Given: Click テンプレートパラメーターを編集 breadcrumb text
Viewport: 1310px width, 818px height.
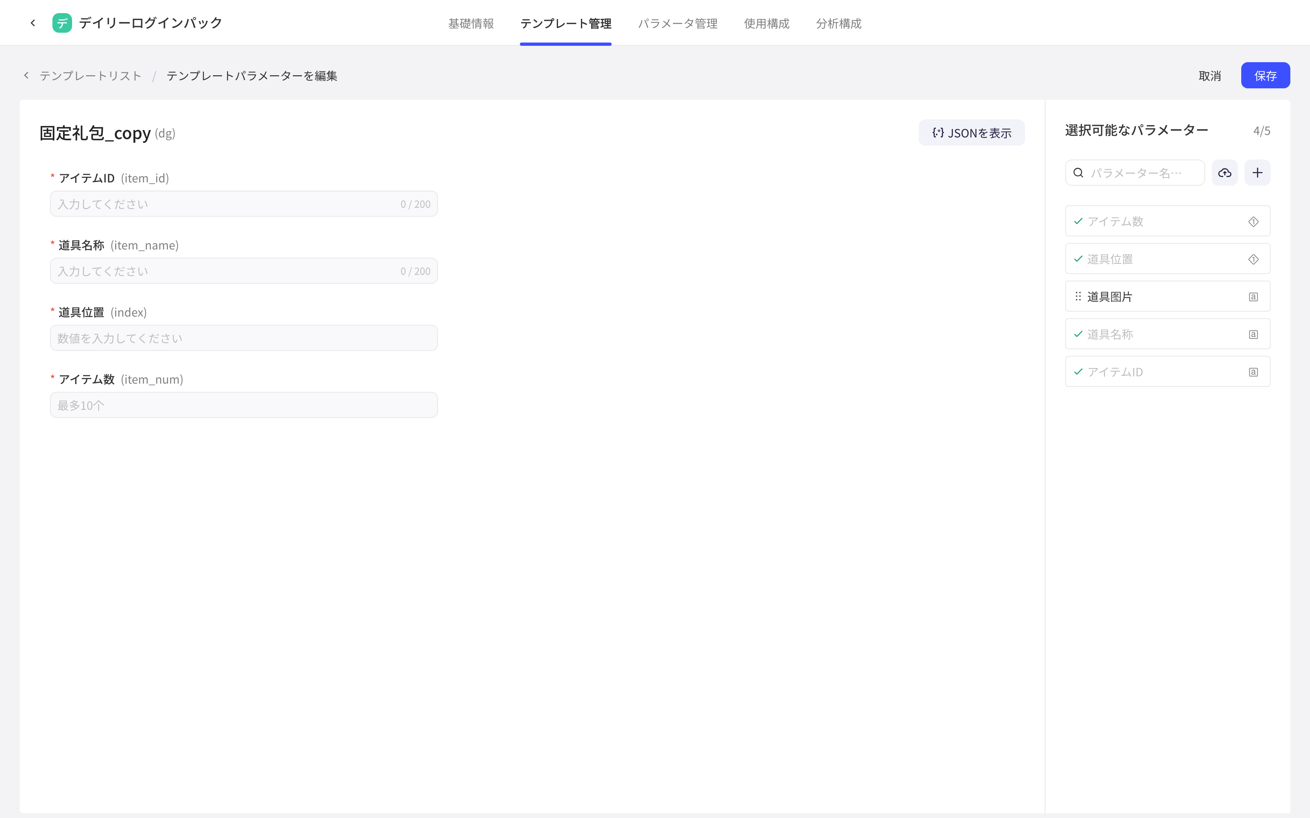Looking at the screenshot, I should [252, 76].
